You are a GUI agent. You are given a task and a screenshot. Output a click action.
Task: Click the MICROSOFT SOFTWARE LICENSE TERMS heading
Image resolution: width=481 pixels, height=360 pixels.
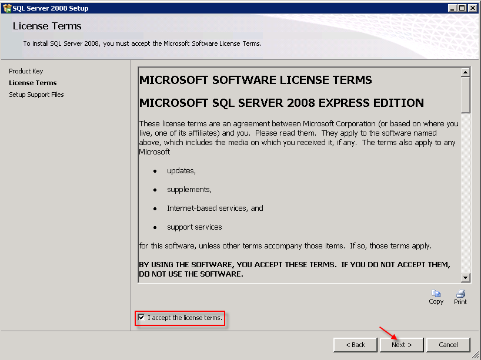tap(256, 80)
